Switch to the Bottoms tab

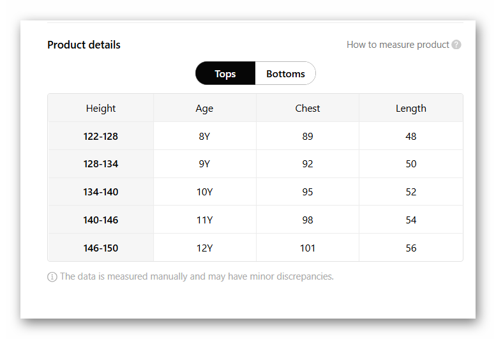(x=285, y=73)
